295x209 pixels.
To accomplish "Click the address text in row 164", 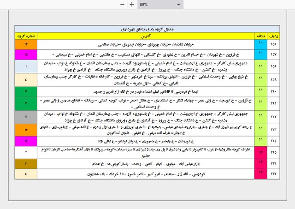I will (x=147, y=139).
